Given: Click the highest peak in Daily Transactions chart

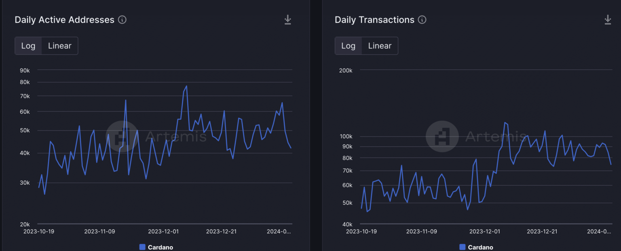Looking at the screenshot, I should [505, 122].
